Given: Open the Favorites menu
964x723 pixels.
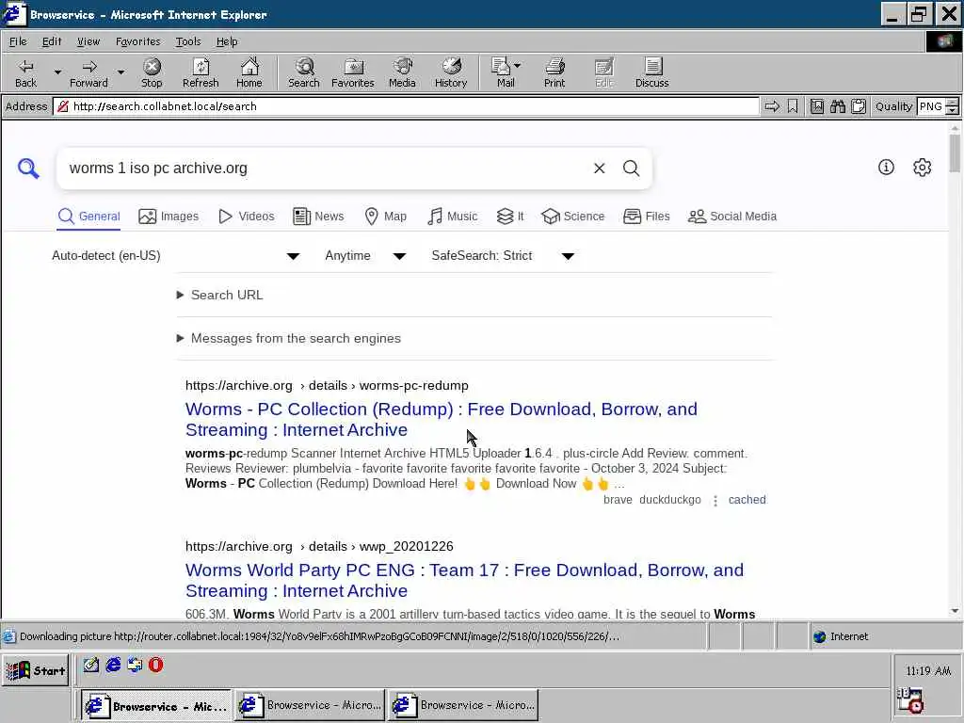Looking at the screenshot, I should (x=137, y=41).
